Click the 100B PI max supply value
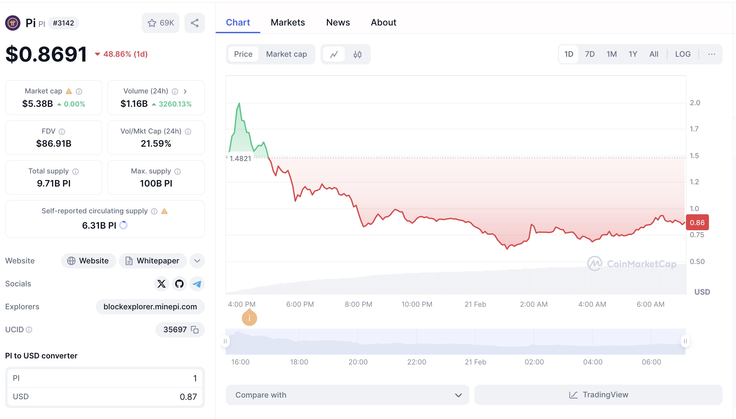 156,183
